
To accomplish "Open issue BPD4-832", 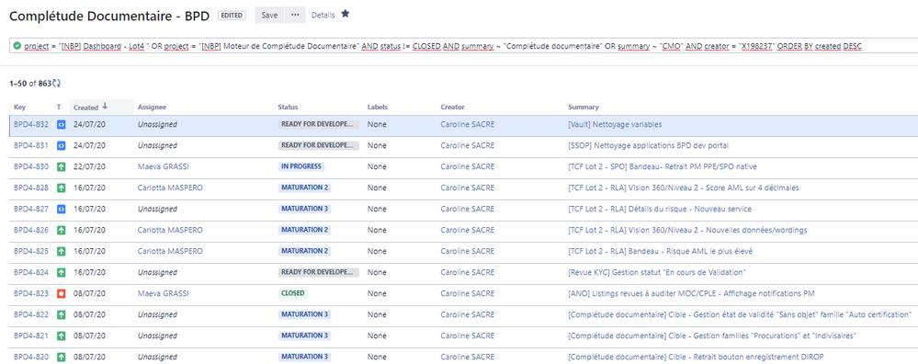I will (31, 125).
